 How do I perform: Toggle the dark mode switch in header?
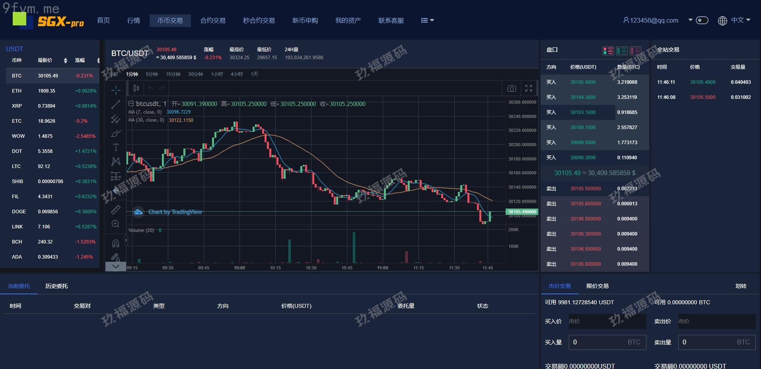[702, 20]
